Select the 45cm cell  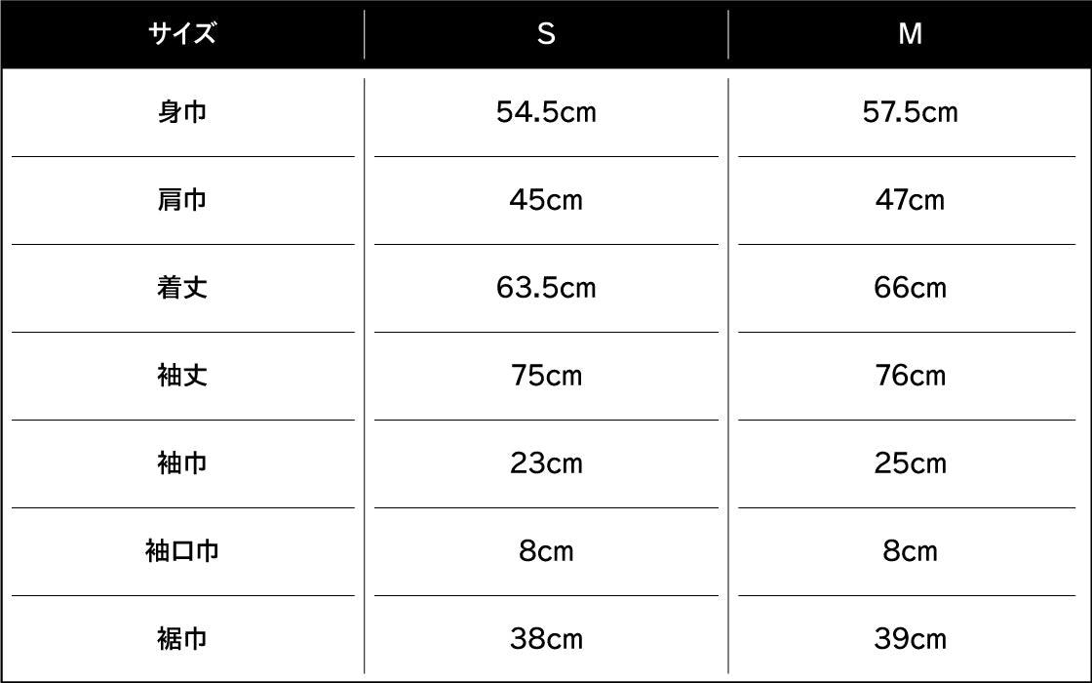(546, 200)
